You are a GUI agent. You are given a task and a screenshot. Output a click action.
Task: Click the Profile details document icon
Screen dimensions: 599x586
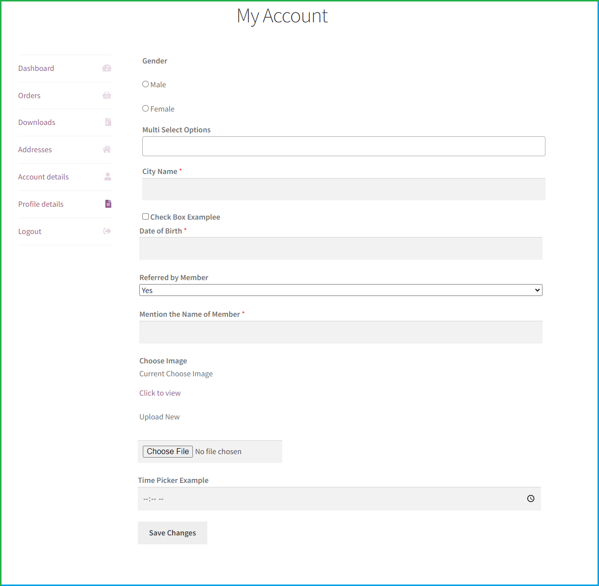point(108,204)
